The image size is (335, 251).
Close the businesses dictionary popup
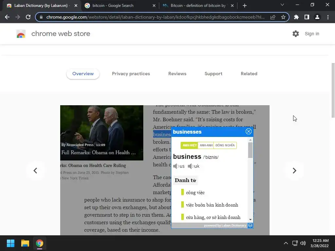[249, 131]
